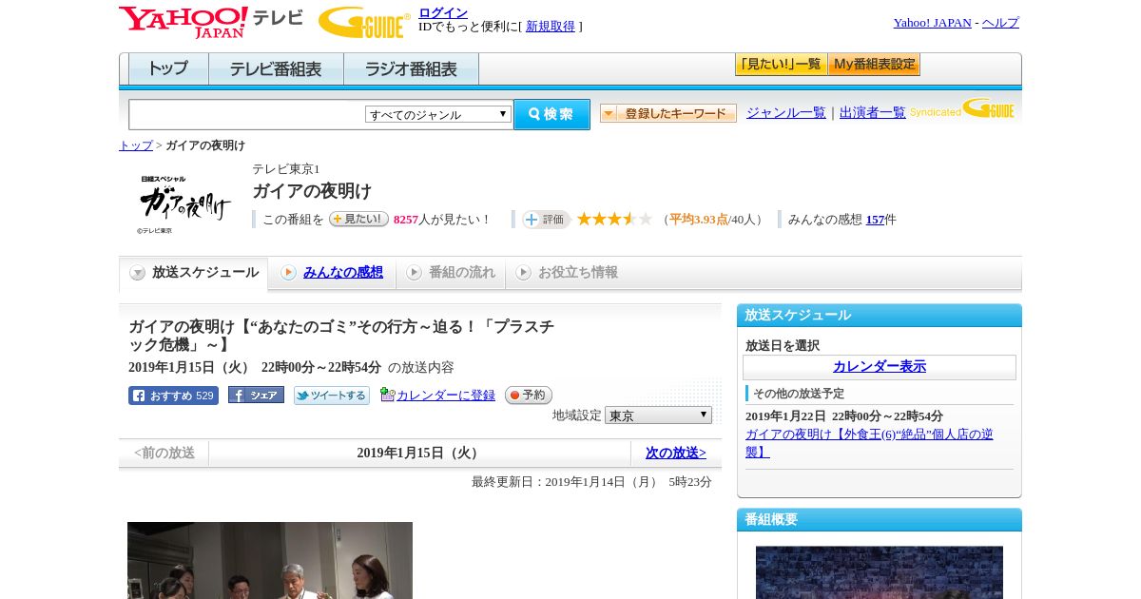Click the 新規取得 link
This screenshot has height=599, width=1141.
(551, 27)
